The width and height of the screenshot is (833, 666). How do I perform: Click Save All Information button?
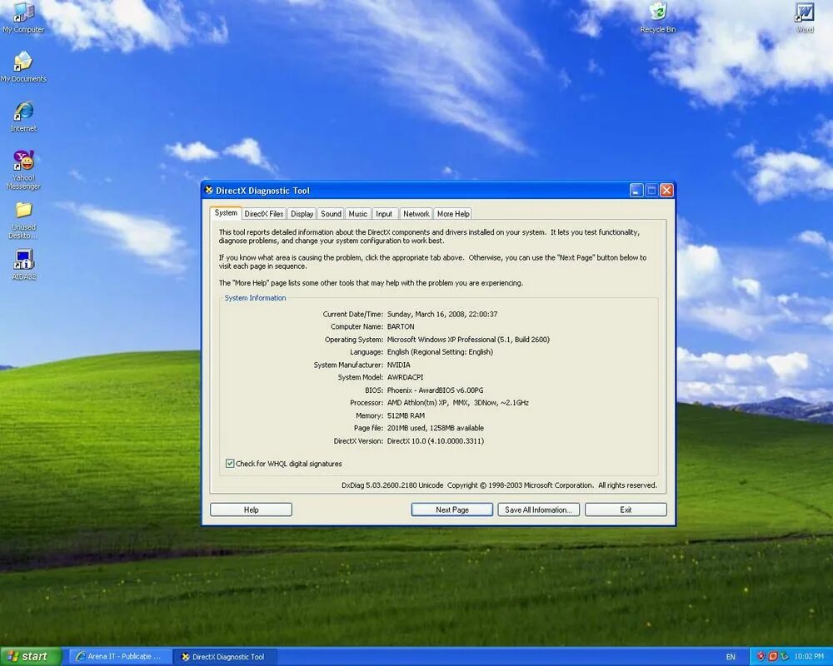click(538, 509)
